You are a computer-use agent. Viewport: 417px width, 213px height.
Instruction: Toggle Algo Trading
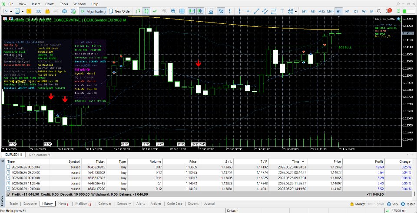click(x=93, y=11)
